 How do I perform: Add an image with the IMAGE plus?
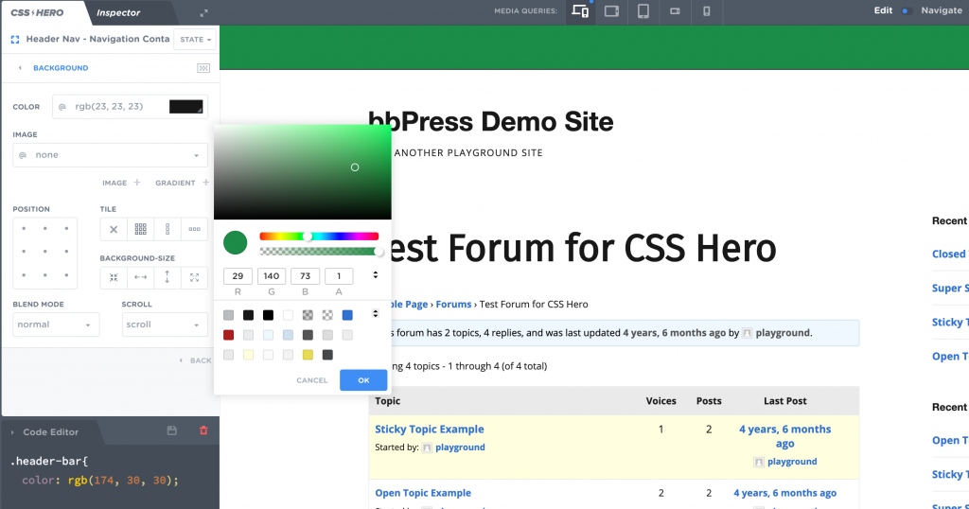click(x=137, y=183)
